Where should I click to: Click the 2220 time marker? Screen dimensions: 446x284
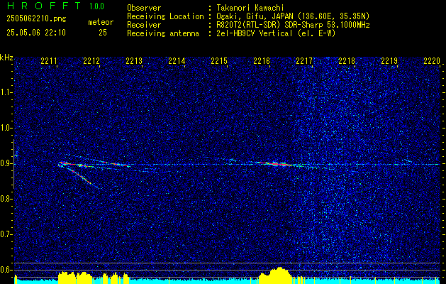[x=432, y=61]
